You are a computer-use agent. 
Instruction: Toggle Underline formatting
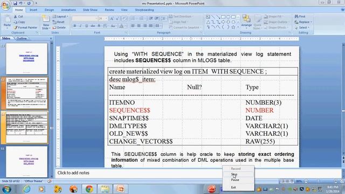pos(86,26)
